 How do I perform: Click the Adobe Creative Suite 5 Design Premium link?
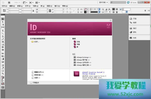[x=93, y=73]
